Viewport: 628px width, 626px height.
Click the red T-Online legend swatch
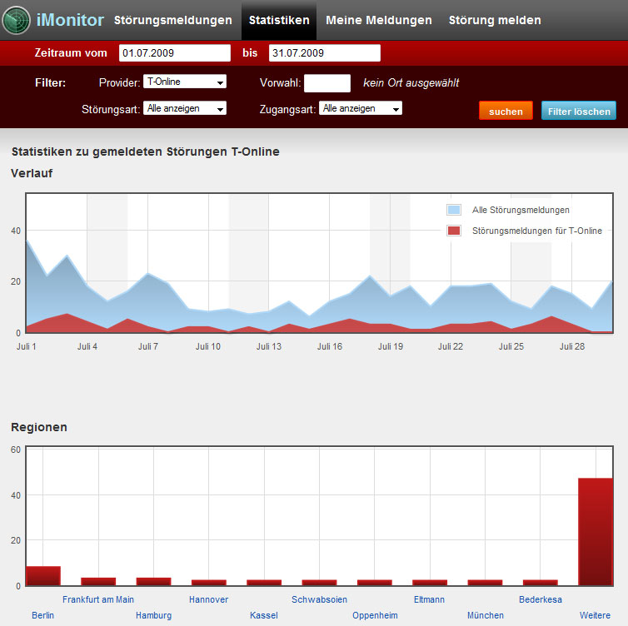click(454, 231)
